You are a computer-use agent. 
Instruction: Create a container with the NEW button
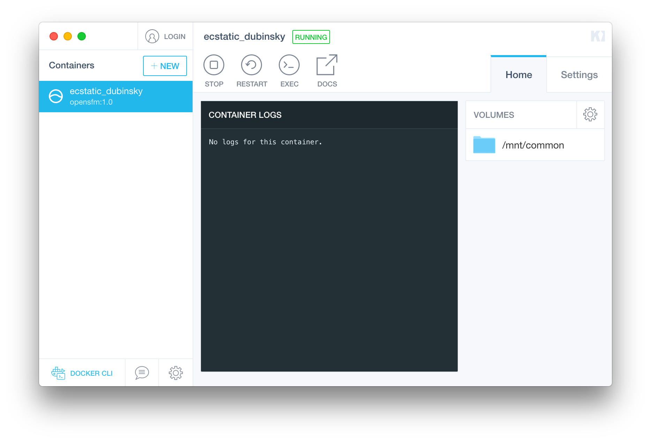coord(165,66)
